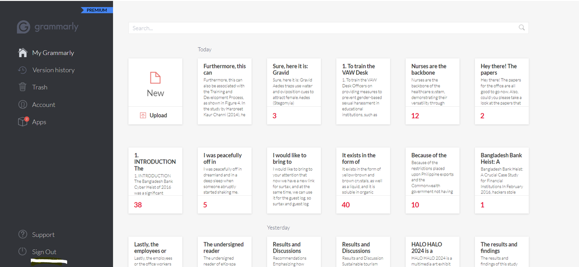This screenshot has height=267, width=579.
Task: Click the Sign Out power icon
Action: (22, 252)
